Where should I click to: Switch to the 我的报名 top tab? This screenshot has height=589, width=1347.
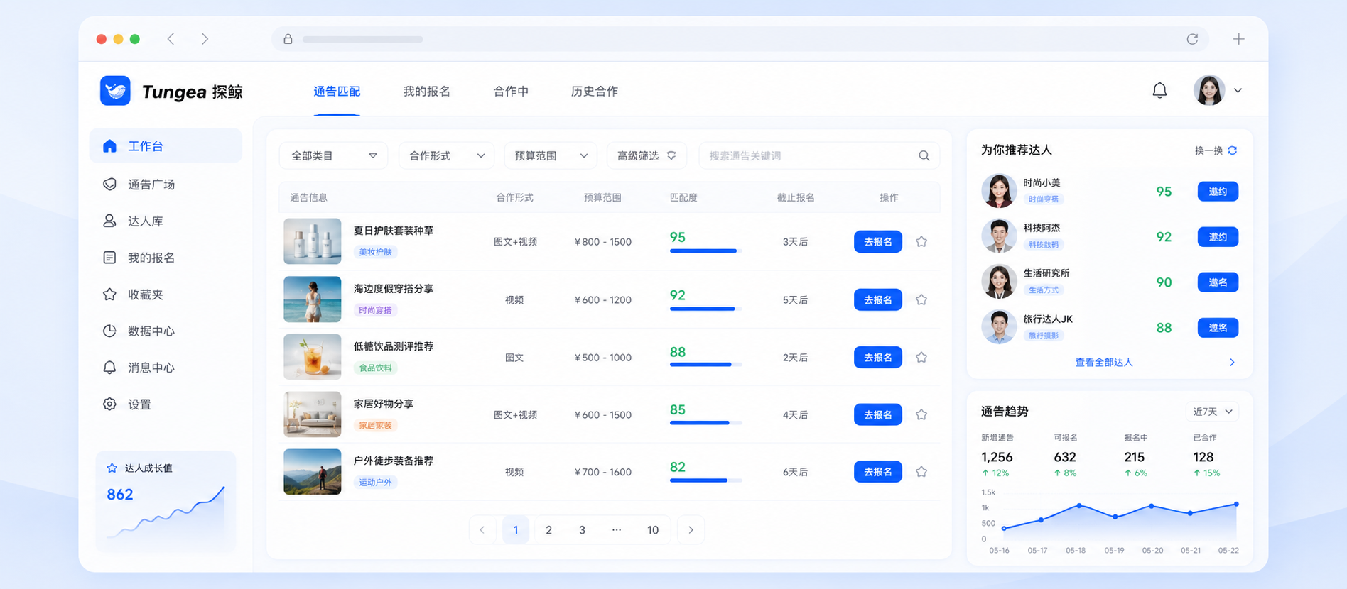click(426, 91)
